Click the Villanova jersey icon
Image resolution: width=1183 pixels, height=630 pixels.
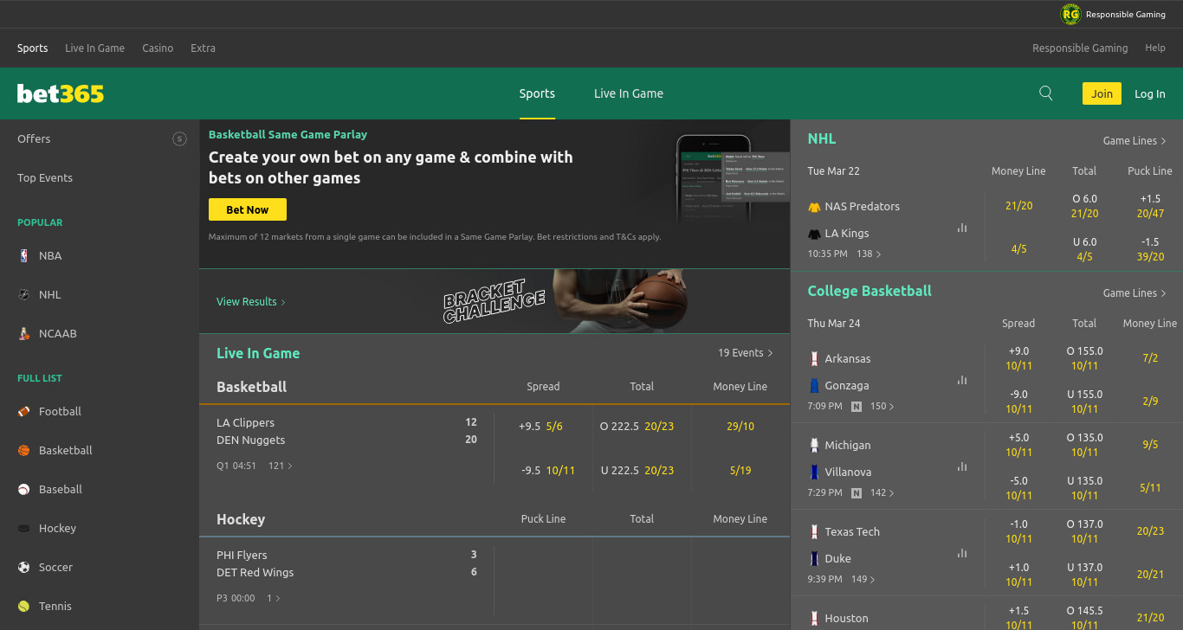(x=814, y=472)
